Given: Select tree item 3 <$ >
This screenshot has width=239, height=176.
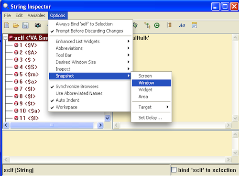Looking at the screenshot, I should 27,60.
